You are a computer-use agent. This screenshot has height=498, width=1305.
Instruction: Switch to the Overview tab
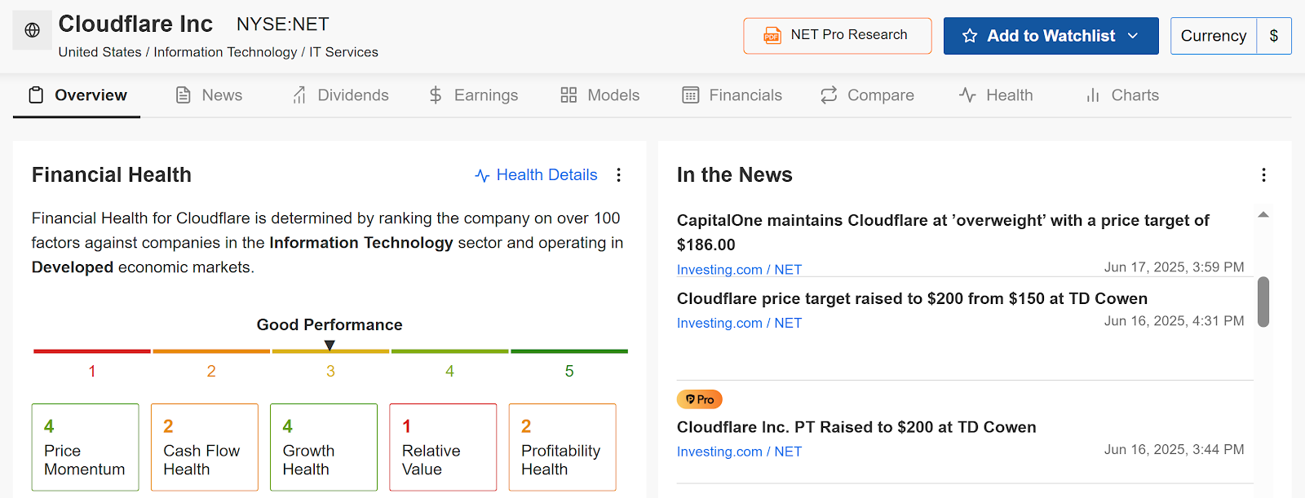pos(77,95)
